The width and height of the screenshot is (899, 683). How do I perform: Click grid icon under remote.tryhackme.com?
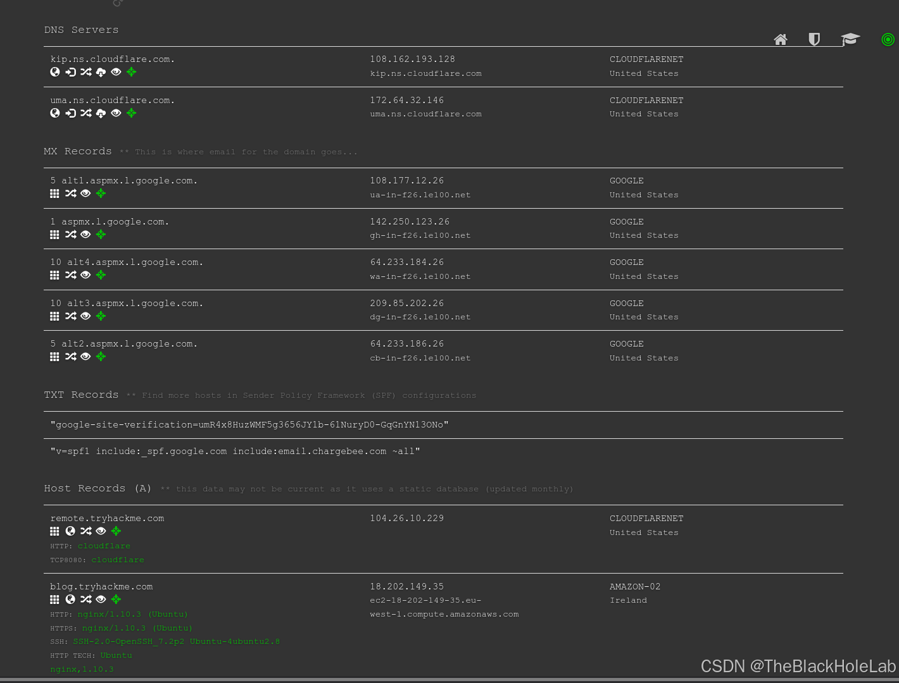54,531
